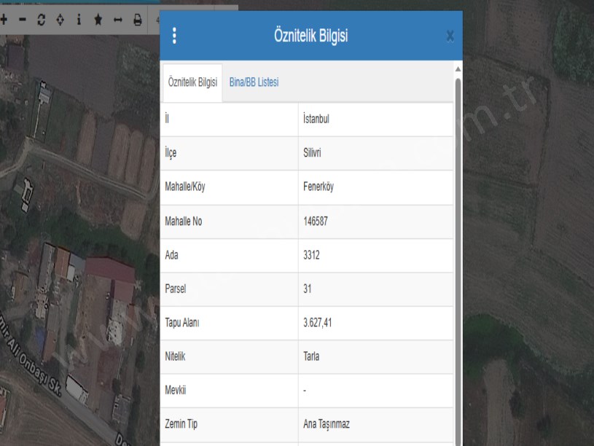Switch to the Bina/BB Listesi tab

(254, 82)
